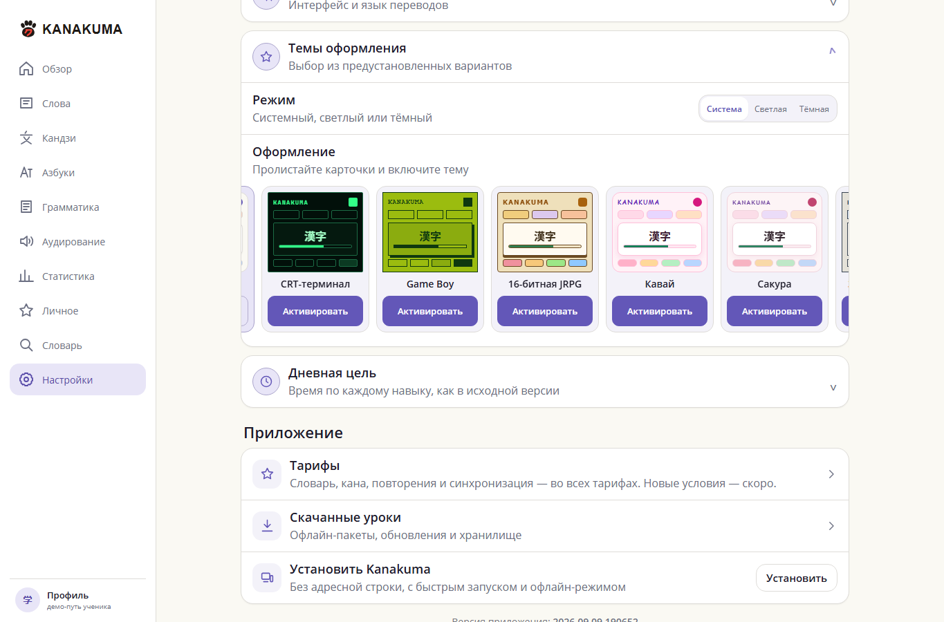Click the Скачанные уроки download icon

click(267, 526)
